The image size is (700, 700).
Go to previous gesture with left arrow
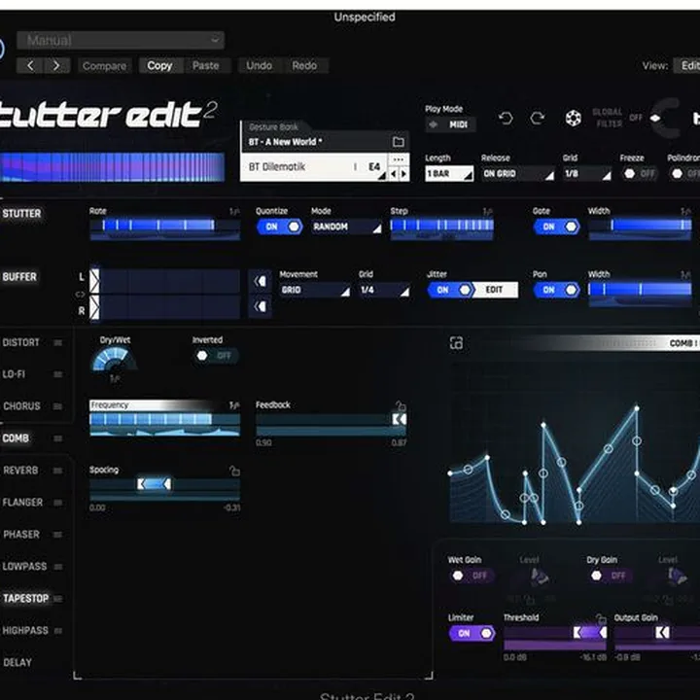(x=394, y=174)
